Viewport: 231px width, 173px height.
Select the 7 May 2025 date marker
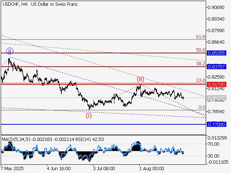tap(12, 168)
